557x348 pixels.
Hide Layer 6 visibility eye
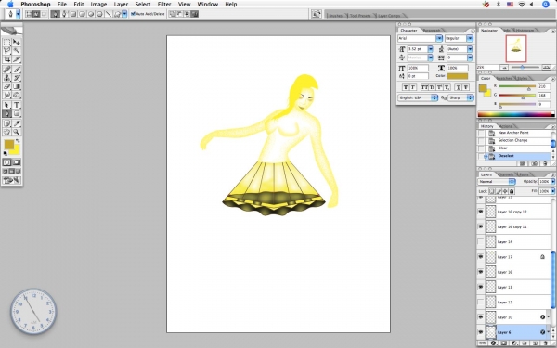point(481,332)
